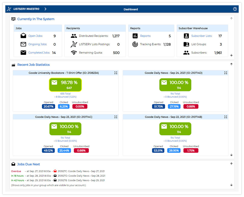Viewport: 244px width, 197px height.
Task: Click the red overdue job envelope icon
Action: click(55, 171)
